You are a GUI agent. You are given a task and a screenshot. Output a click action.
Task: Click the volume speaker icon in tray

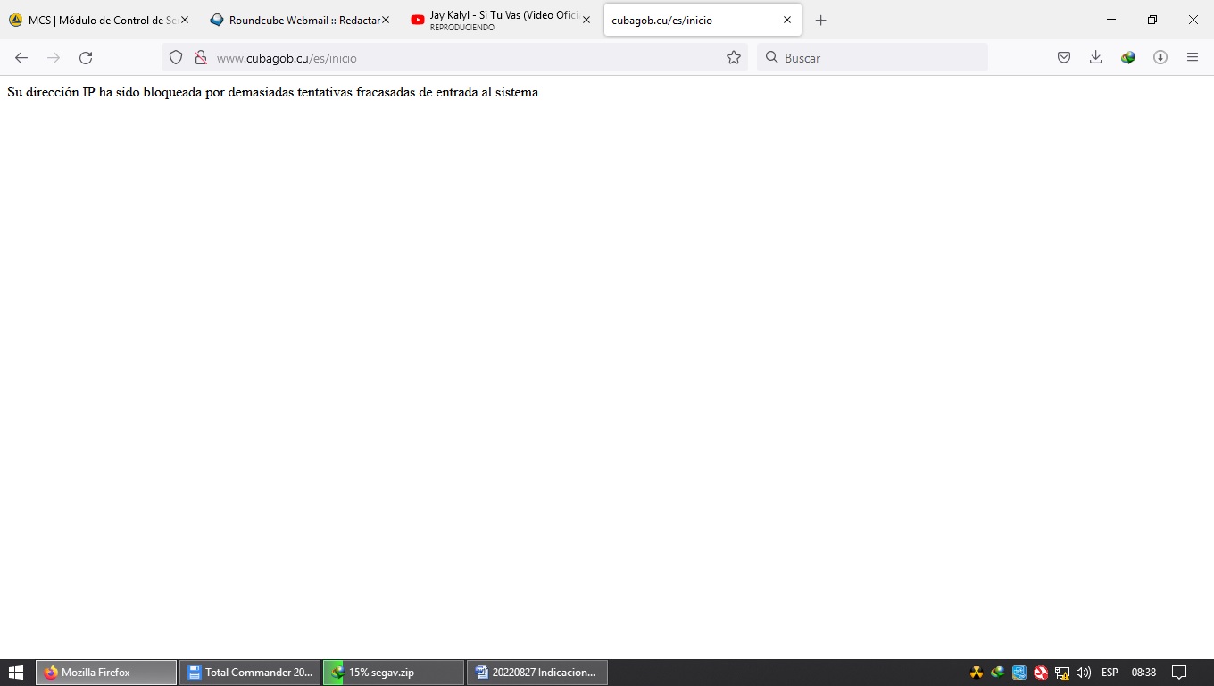[x=1084, y=673]
